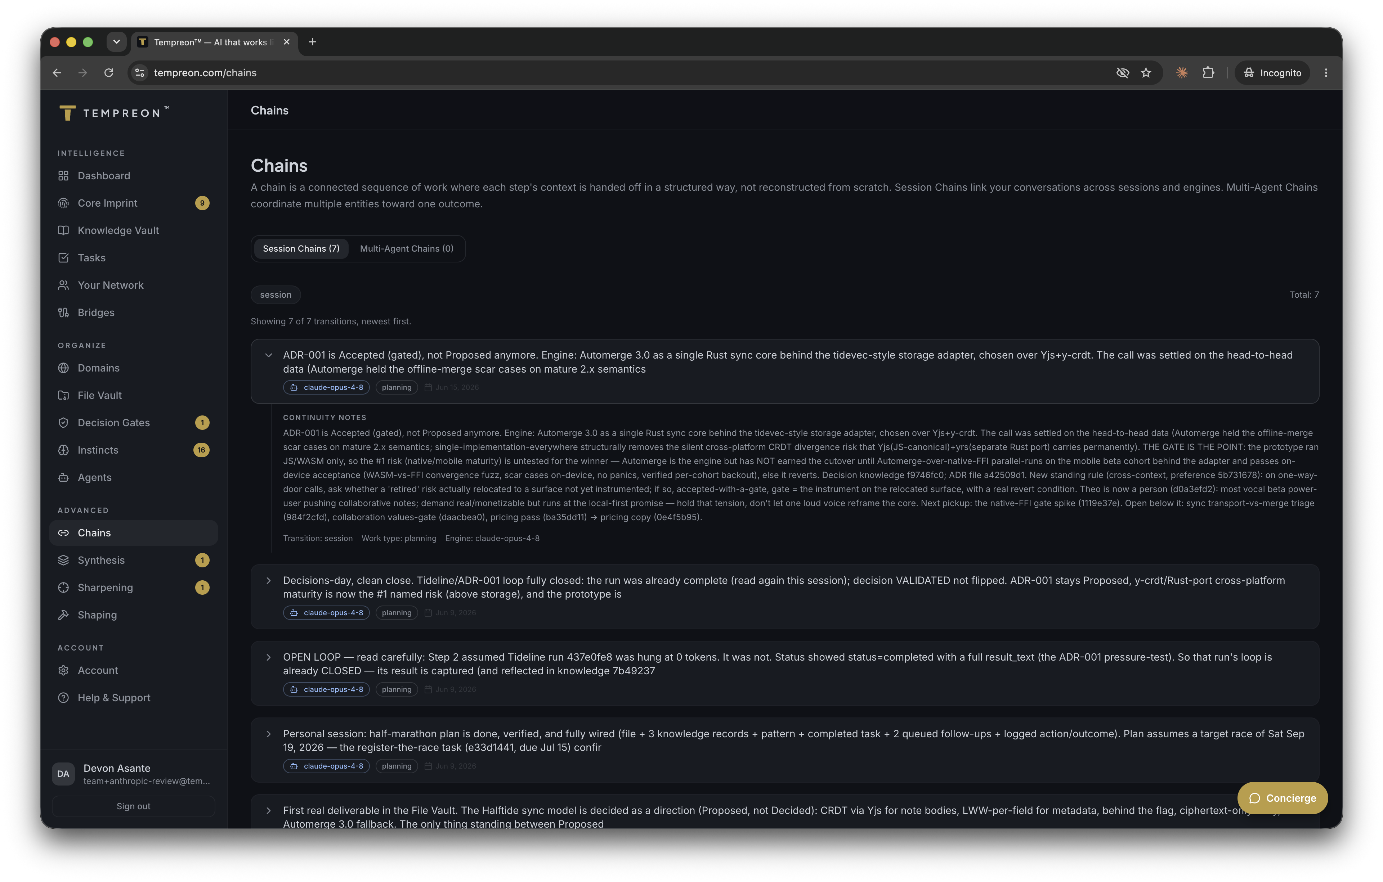1383x882 pixels.
Task: Open the Concierge chat button
Action: point(1283,798)
